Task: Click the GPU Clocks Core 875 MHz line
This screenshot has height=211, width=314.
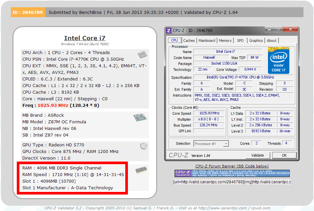Action: pos(70,152)
